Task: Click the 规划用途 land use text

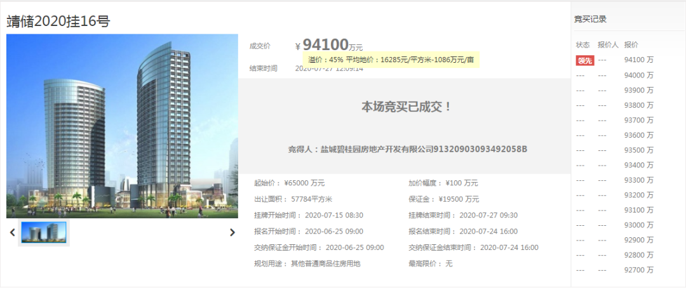Action: click(x=307, y=264)
